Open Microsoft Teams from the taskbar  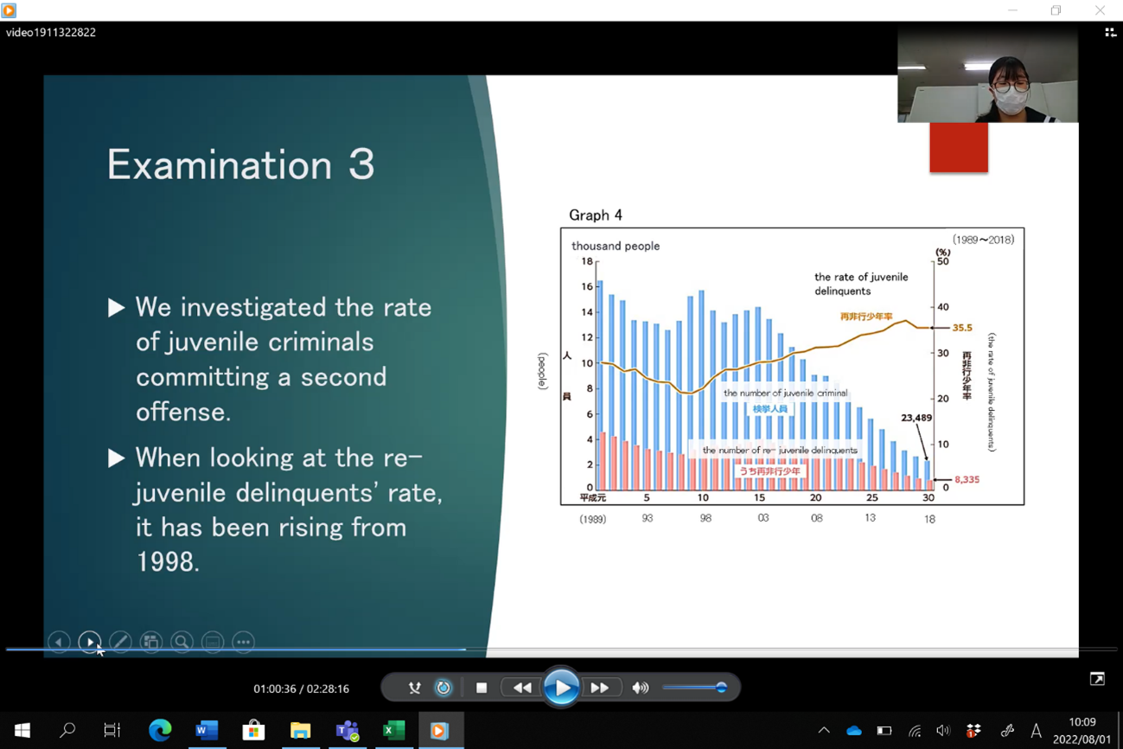point(347,730)
